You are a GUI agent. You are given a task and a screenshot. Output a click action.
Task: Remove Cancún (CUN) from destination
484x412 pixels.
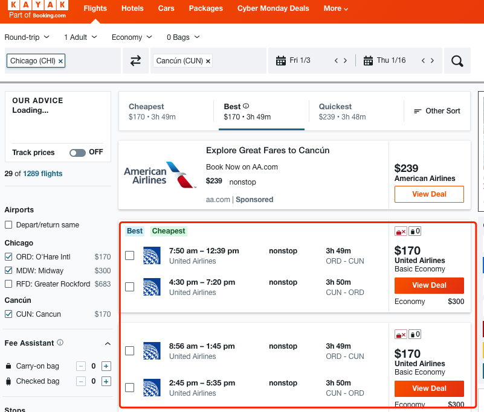[x=208, y=61]
